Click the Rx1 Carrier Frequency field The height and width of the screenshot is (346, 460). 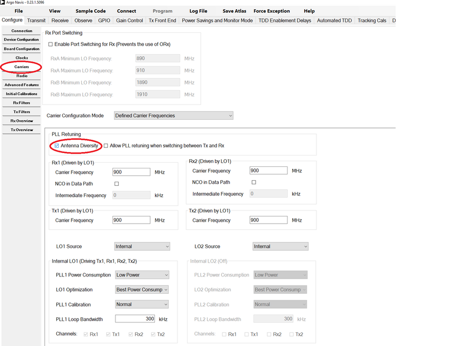tap(131, 172)
